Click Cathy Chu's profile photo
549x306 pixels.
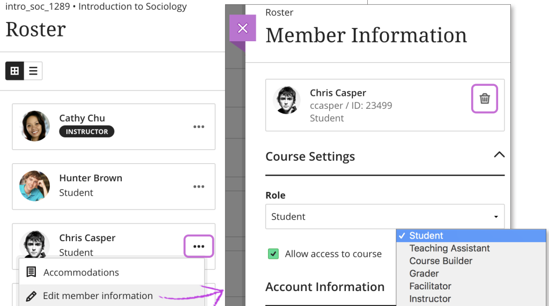(34, 126)
